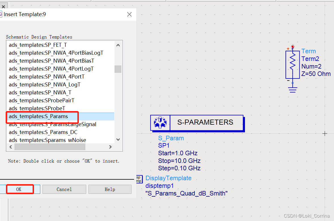Click template list scroll down arrow

118,140
